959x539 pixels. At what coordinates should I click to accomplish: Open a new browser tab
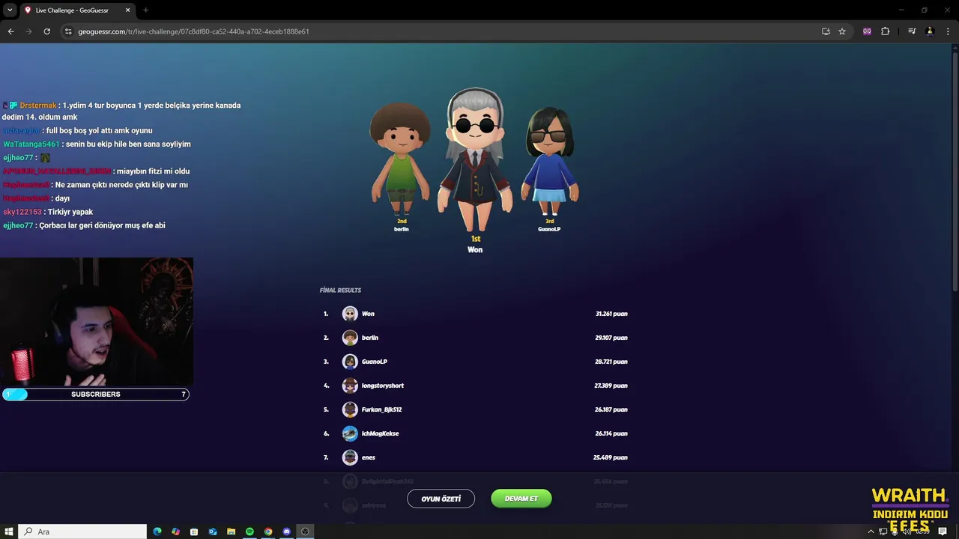[x=145, y=10]
